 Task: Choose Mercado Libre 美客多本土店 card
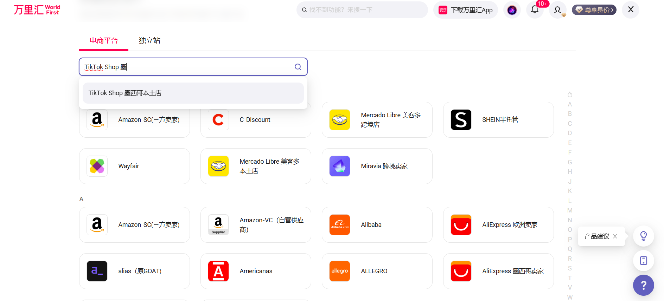[256, 166]
